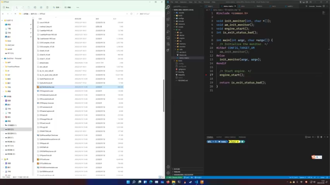Click the WSL: Ubuntu remote indicator in status bar
This screenshot has width=330, height=185.
tap(174, 178)
